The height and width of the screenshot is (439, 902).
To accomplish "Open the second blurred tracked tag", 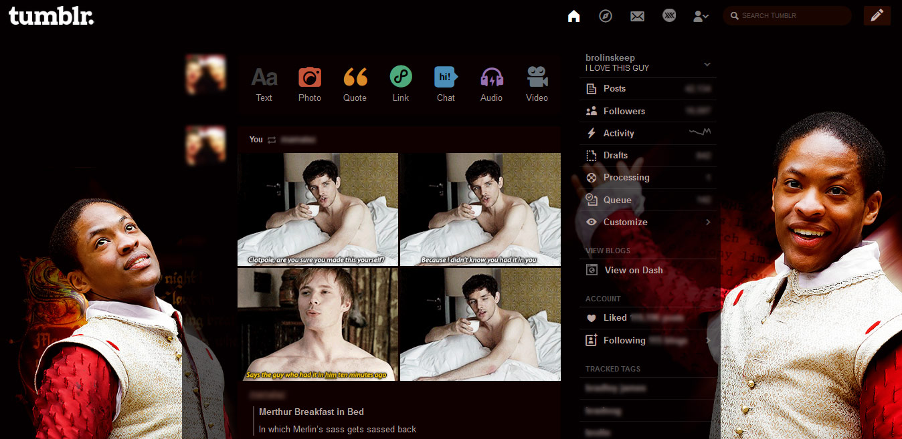I will pos(604,410).
